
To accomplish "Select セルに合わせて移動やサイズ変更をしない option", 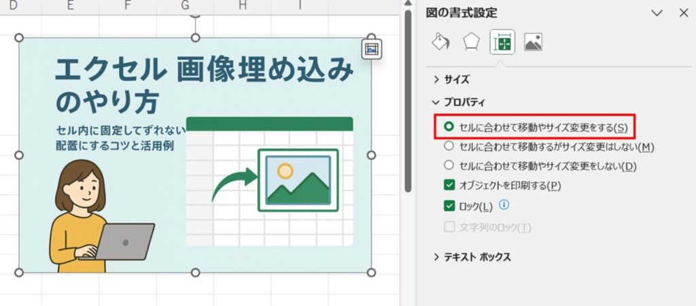I will [x=540, y=166].
